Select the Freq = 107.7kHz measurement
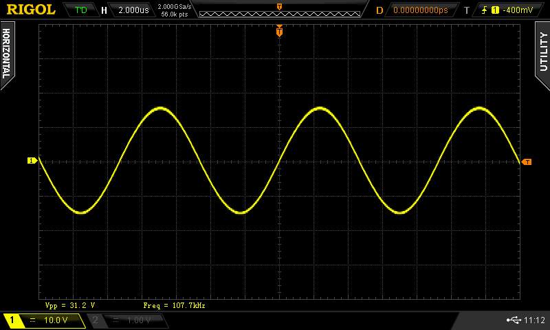 point(174,305)
